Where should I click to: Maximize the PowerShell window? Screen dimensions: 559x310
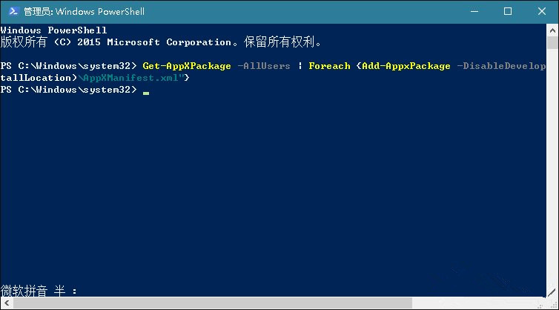click(508, 11)
